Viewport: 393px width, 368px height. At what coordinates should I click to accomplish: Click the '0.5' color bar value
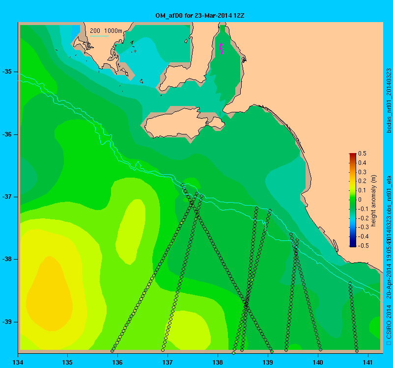[362, 154]
